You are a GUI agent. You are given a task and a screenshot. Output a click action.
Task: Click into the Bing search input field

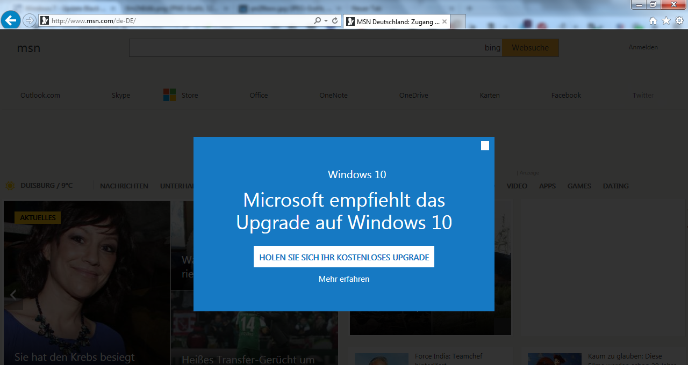tap(306, 48)
